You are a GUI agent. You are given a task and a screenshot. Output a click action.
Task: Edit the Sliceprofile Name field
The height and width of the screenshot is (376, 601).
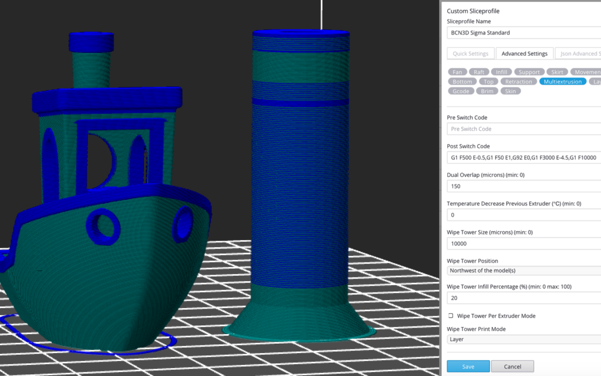[524, 33]
